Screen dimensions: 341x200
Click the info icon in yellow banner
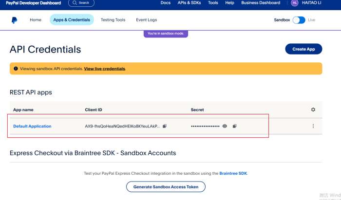click(16, 69)
